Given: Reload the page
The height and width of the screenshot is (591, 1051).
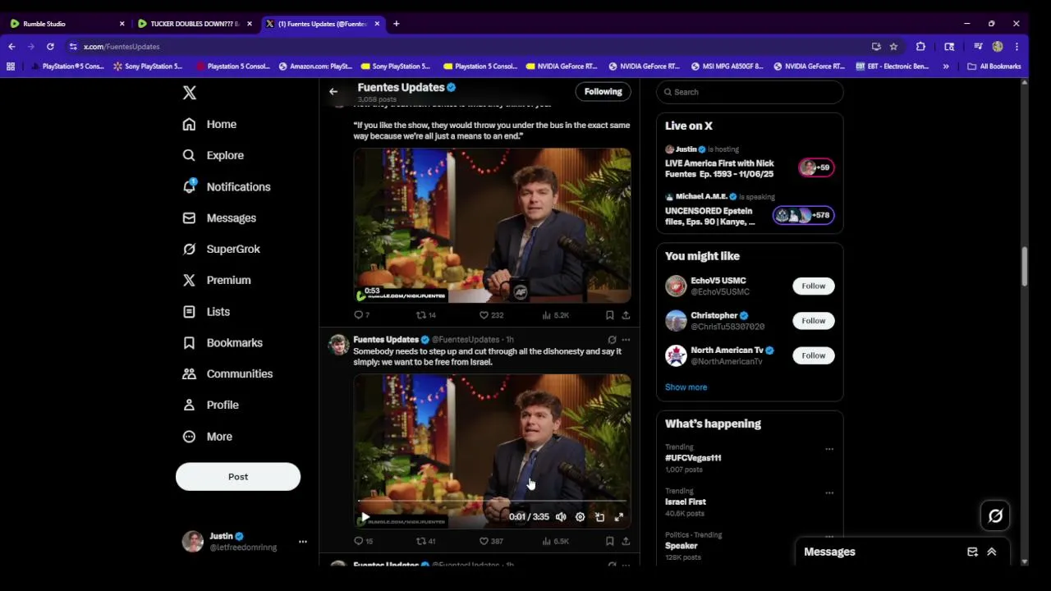Looking at the screenshot, I should pos(50,47).
